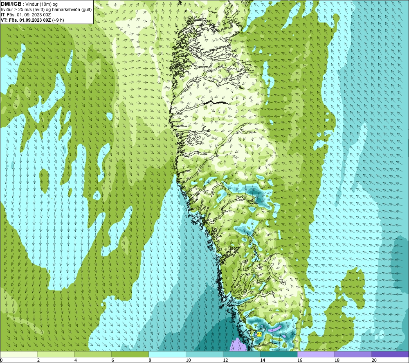This screenshot has height=363, width=409.
Task: Select the 14–16 m/s dark teal swatch
Action: click(279, 354)
